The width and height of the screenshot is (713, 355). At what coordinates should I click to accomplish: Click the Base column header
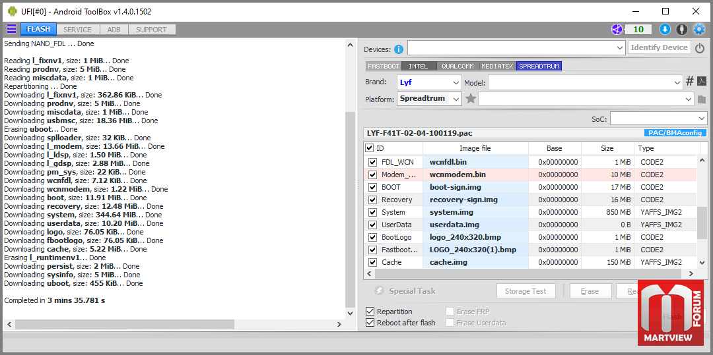point(555,148)
